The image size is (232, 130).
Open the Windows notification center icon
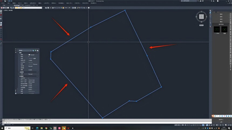[229, 128]
